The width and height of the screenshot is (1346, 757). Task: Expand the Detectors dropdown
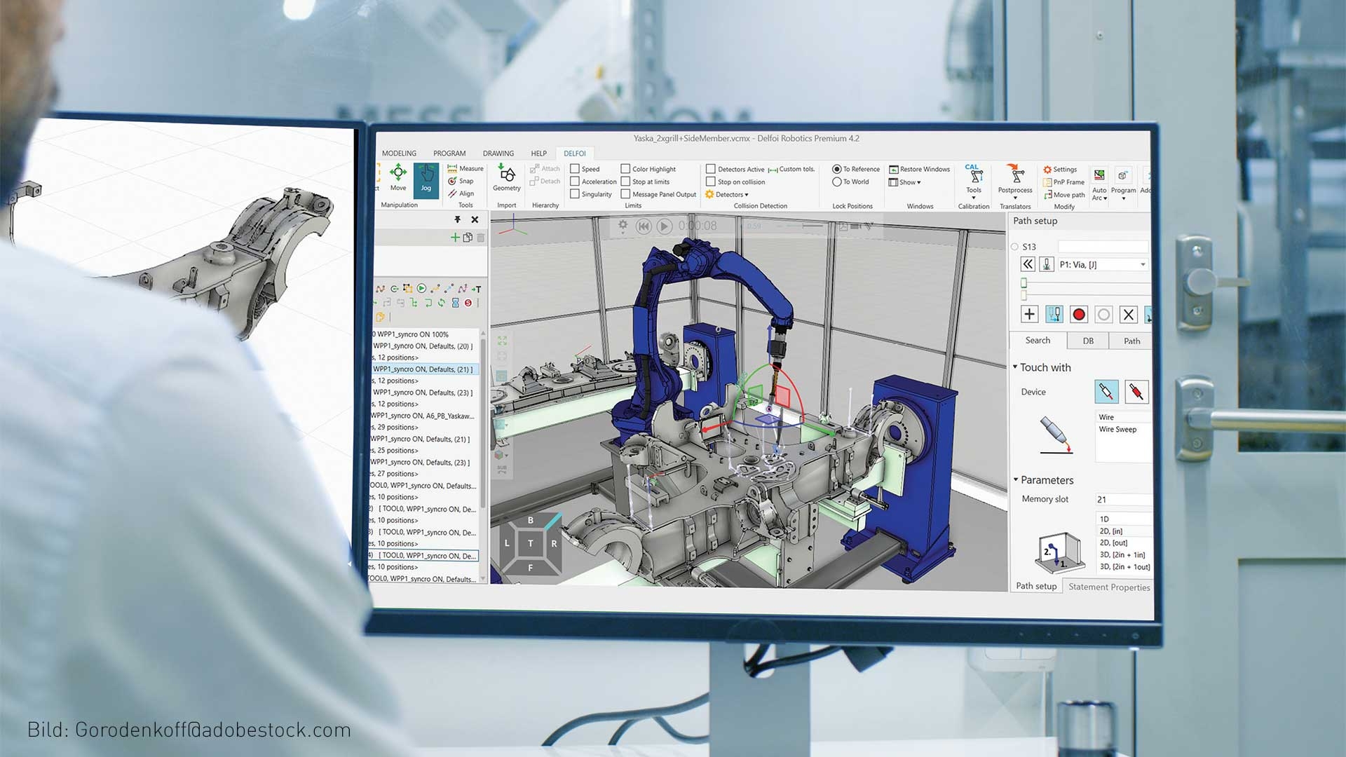tap(731, 195)
